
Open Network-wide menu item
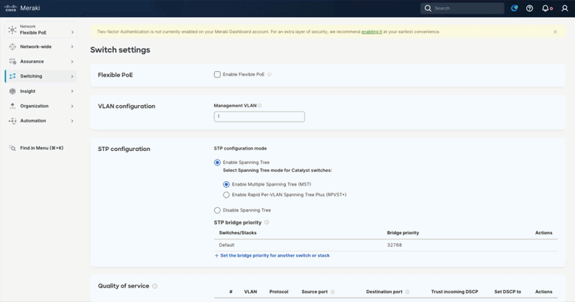pyautogui.click(x=41, y=47)
